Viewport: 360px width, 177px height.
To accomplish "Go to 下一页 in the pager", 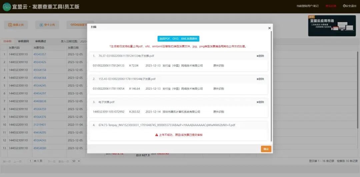I will (51, 161).
